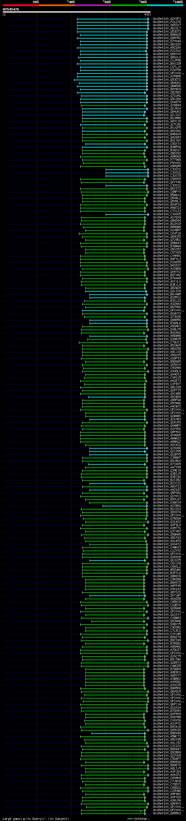Viewport: 186px width, 821px height.
Task: Select the UniRef100_Q76B44 label
Action: pyautogui.click(x=167, y=105)
